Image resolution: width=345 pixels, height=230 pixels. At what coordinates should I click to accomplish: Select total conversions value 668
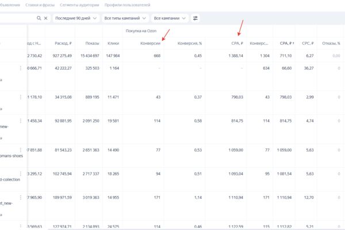pos(157,56)
